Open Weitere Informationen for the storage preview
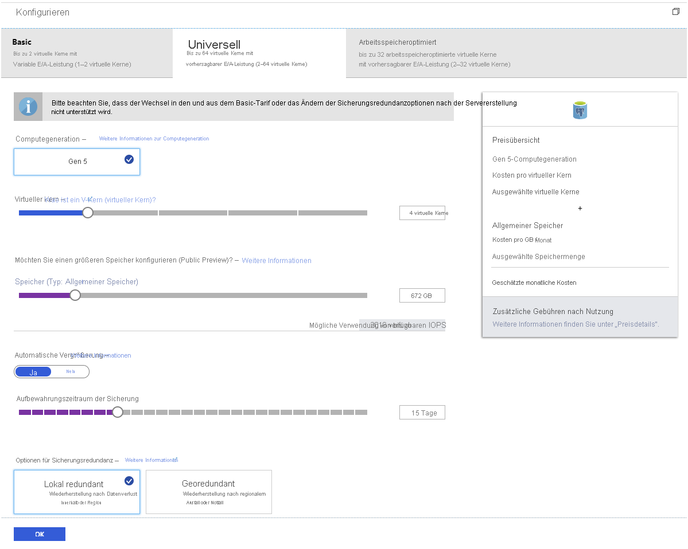688x549 pixels. tap(276, 260)
